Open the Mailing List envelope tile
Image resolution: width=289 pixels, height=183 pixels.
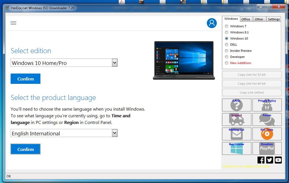click(237, 134)
